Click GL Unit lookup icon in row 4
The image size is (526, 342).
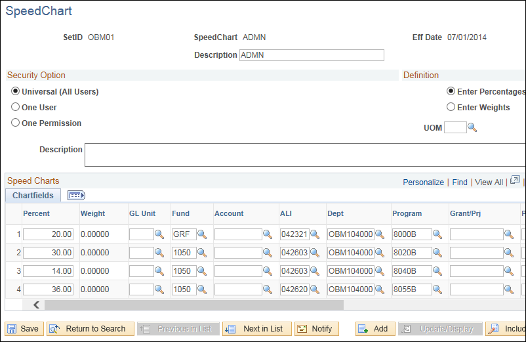click(159, 289)
